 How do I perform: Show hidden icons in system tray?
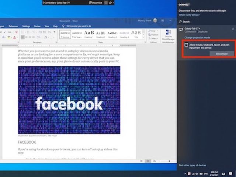click(185, 174)
